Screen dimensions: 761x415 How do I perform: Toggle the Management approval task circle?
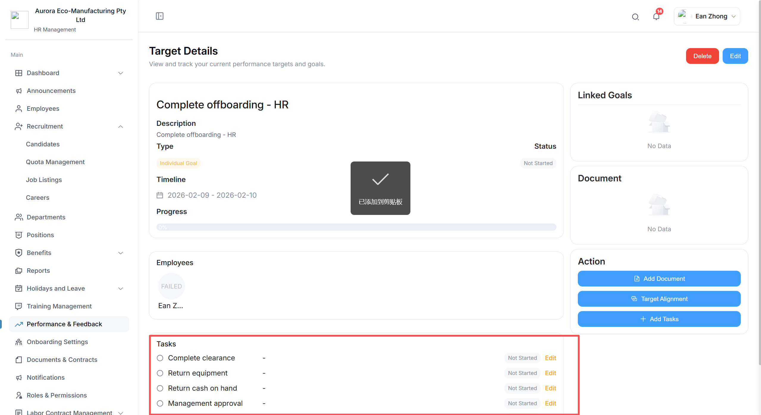pyautogui.click(x=160, y=403)
